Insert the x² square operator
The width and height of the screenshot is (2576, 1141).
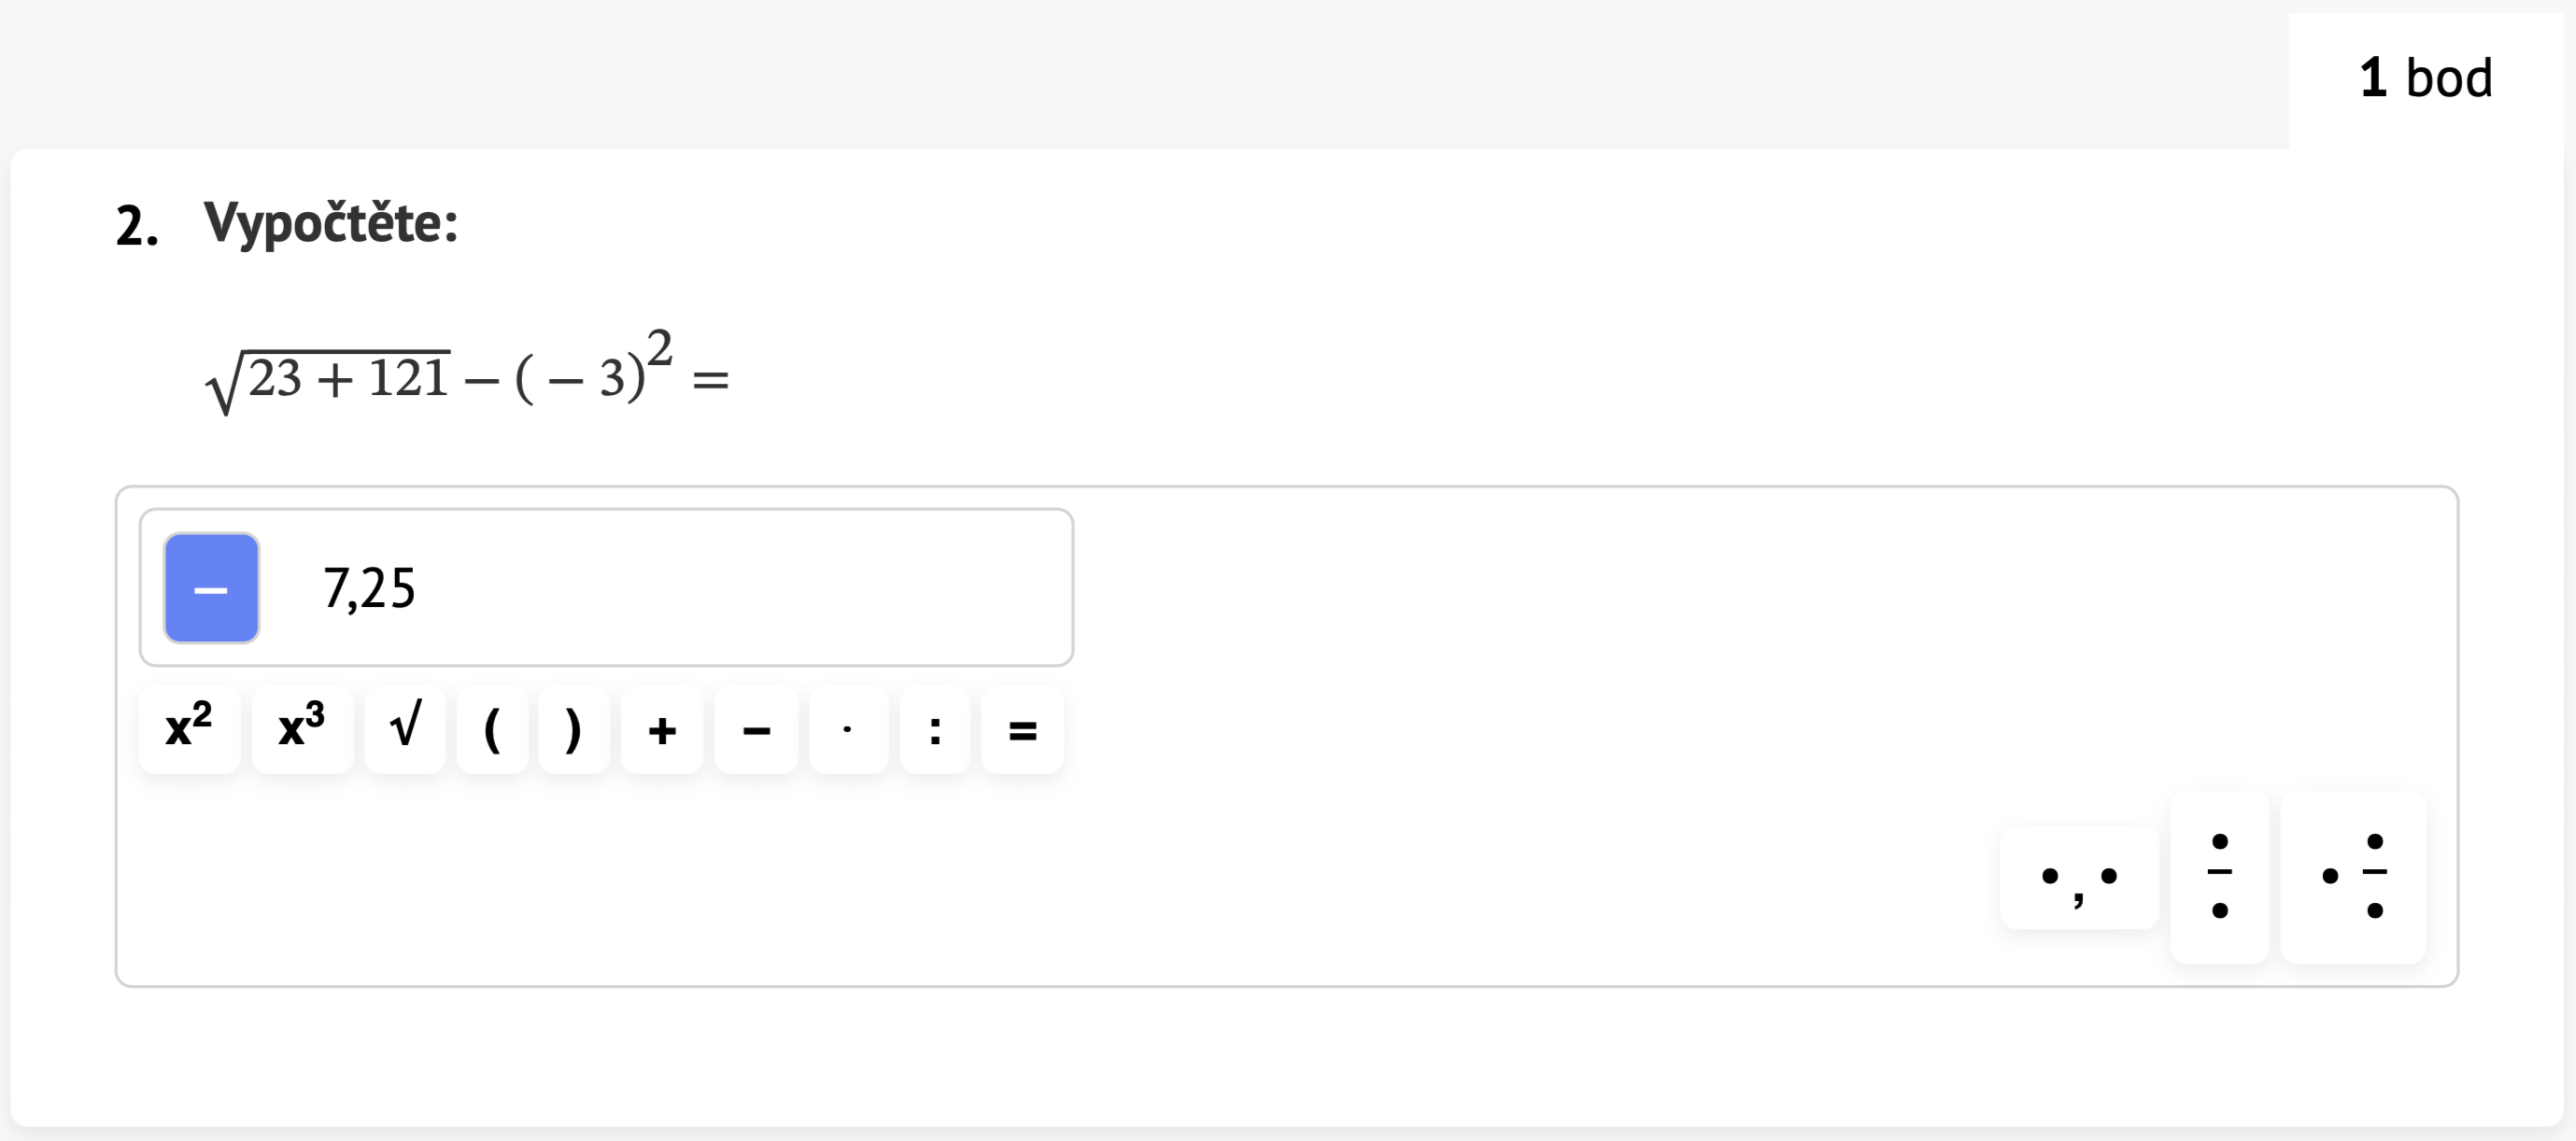[189, 729]
